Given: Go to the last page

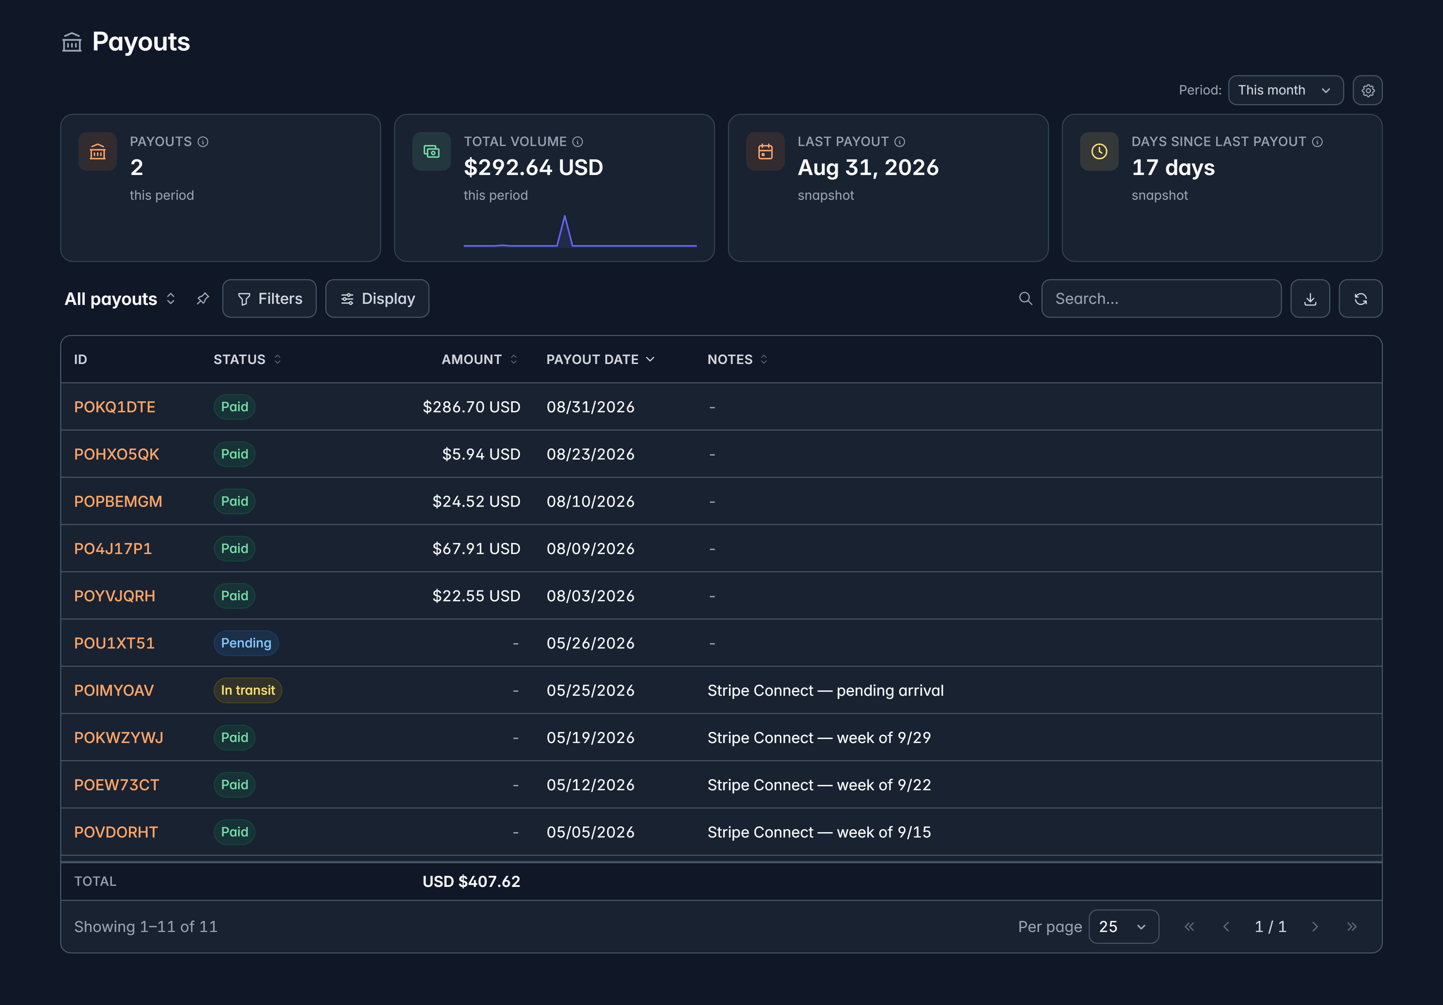Looking at the screenshot, I should [1352, 926].
